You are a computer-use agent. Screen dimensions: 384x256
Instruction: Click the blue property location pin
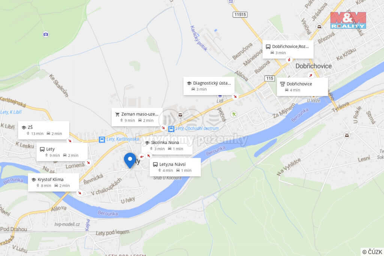pos(130,160)
